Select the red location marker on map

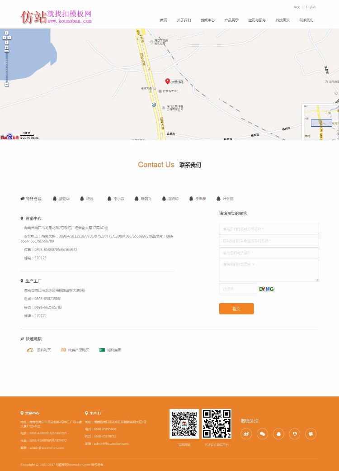click(167, 81)
